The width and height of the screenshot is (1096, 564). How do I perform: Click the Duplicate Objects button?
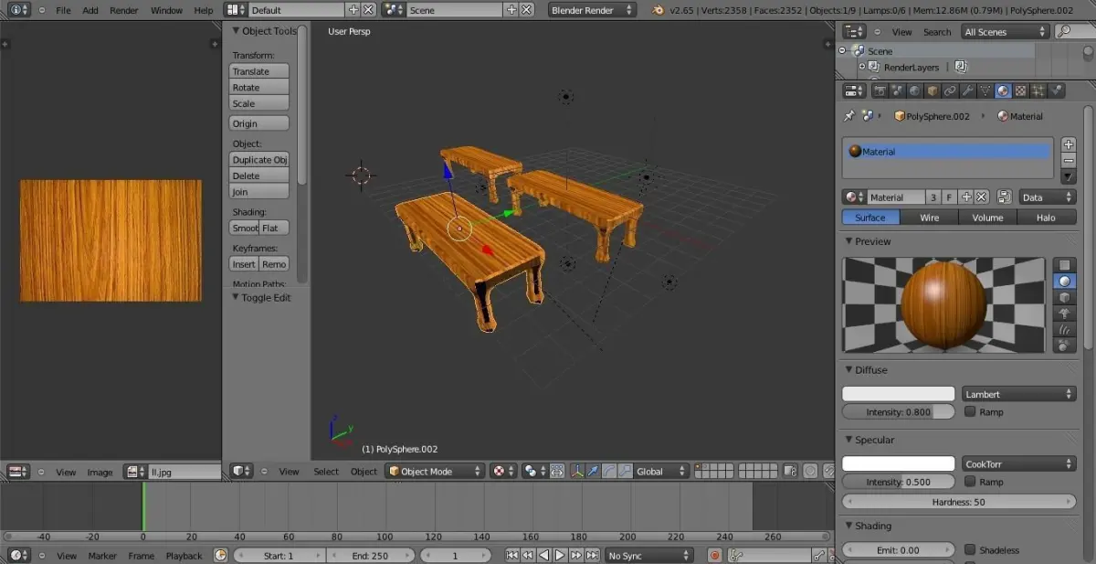[259, 159]
